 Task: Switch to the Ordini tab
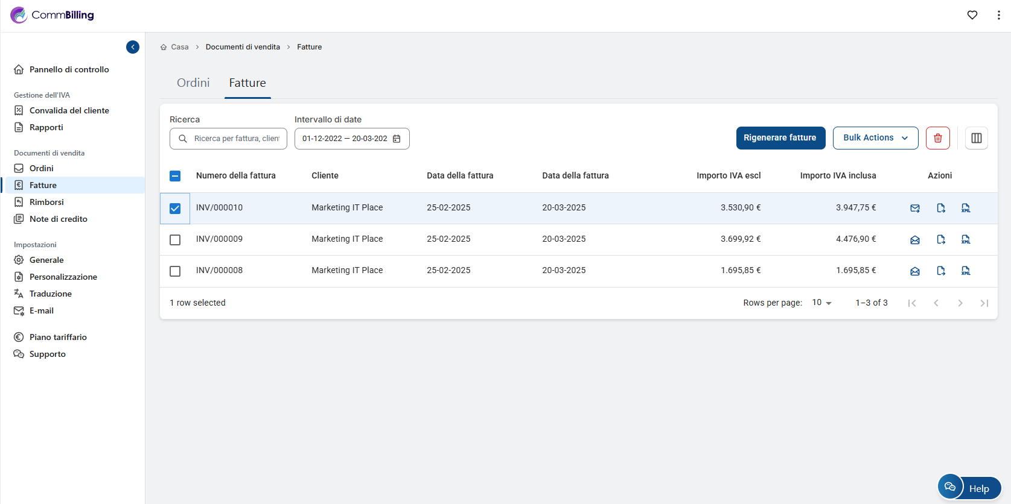[x=193, y=83]
